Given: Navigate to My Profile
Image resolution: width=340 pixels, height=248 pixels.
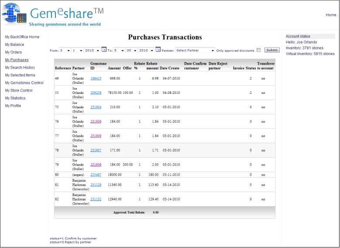Looking at the screenshot, I should 13,106.
